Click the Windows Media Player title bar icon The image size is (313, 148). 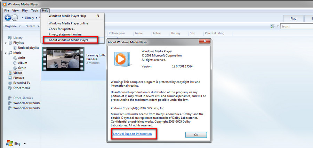coord(4,4)
